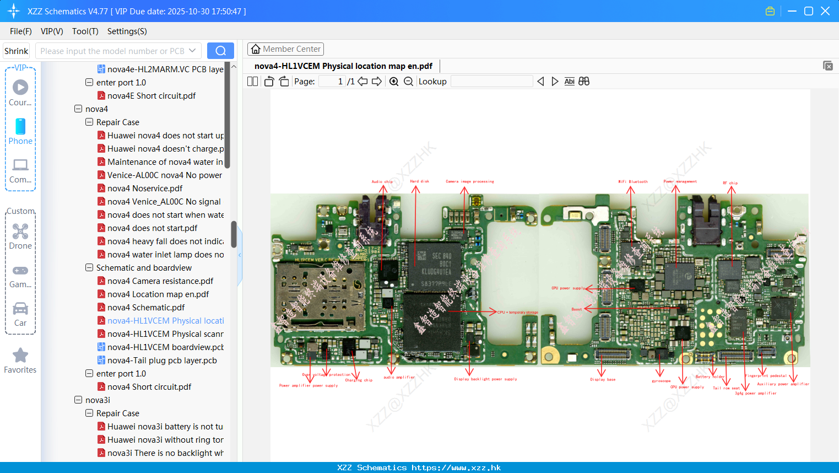Click the Shrink button

coord(17,51)
